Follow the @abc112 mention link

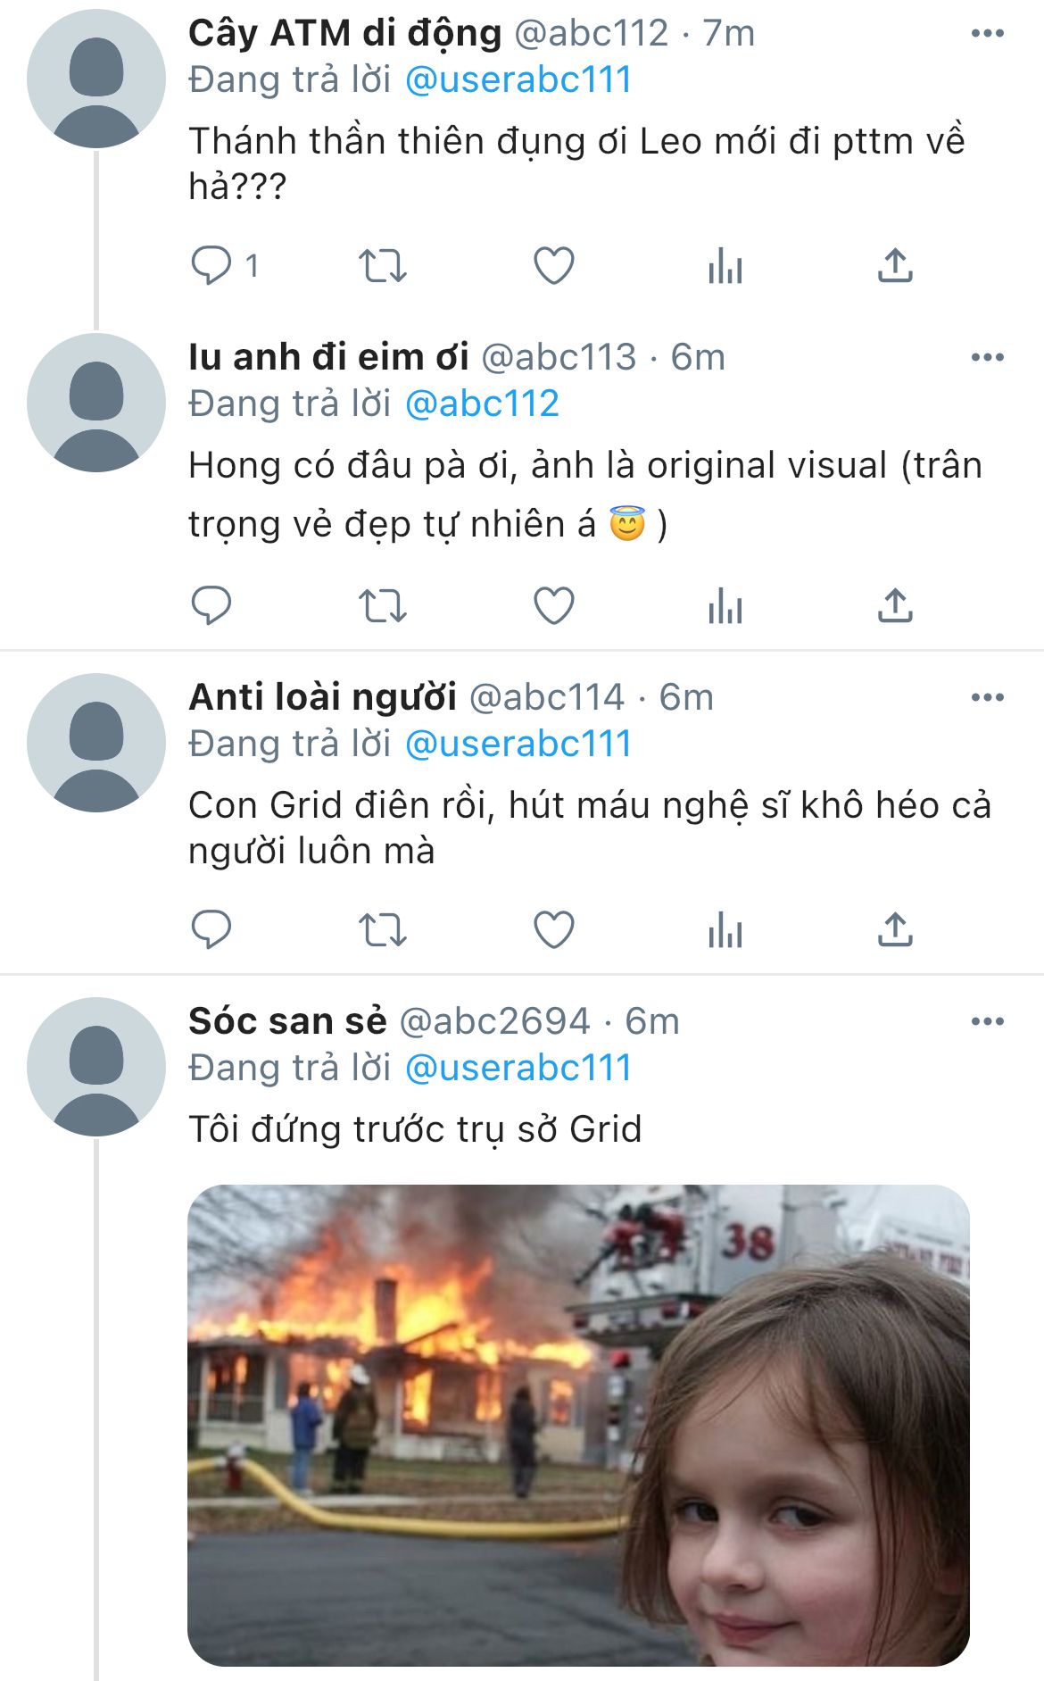coord(482,404)
